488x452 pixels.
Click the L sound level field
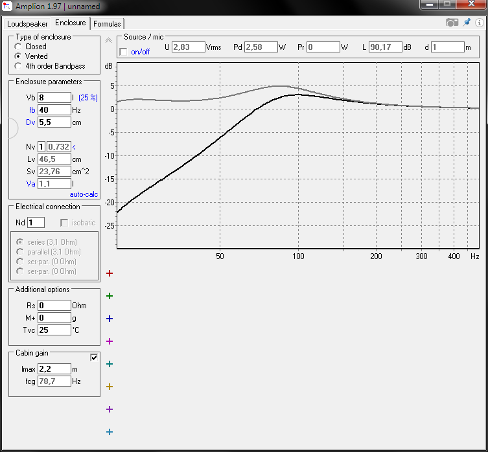tap(386, 47)
